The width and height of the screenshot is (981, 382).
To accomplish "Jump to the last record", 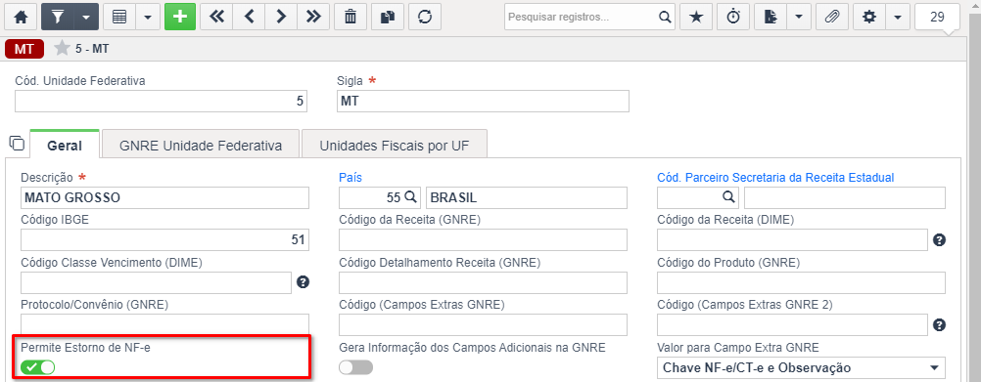I will [x=314, y=17].
